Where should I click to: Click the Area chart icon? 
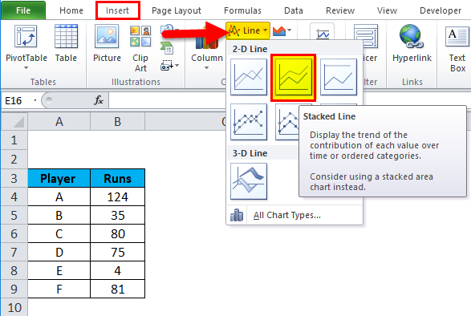point(279,30)
